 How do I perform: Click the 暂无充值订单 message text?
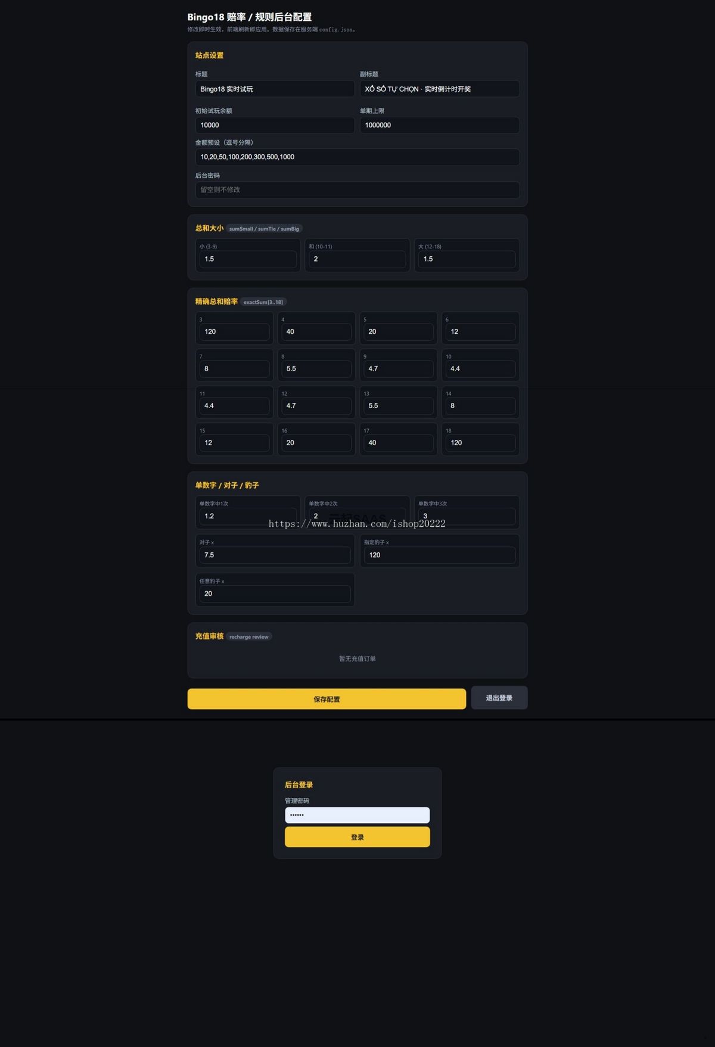tap(357, 658)
